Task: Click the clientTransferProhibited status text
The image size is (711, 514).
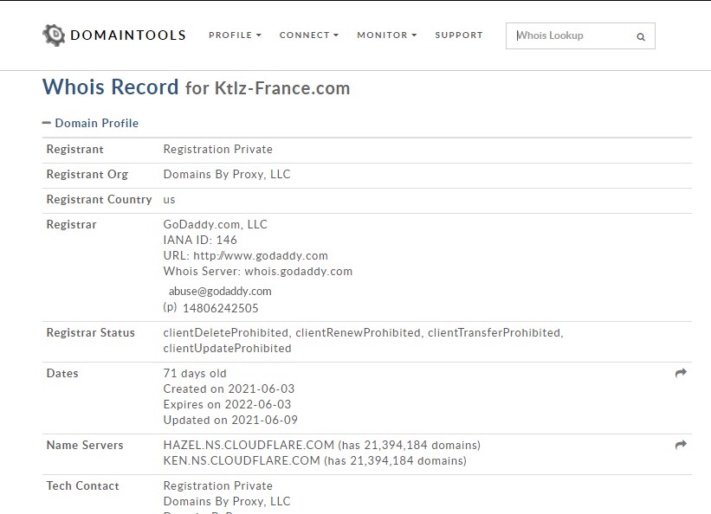Action: [493, 332]
